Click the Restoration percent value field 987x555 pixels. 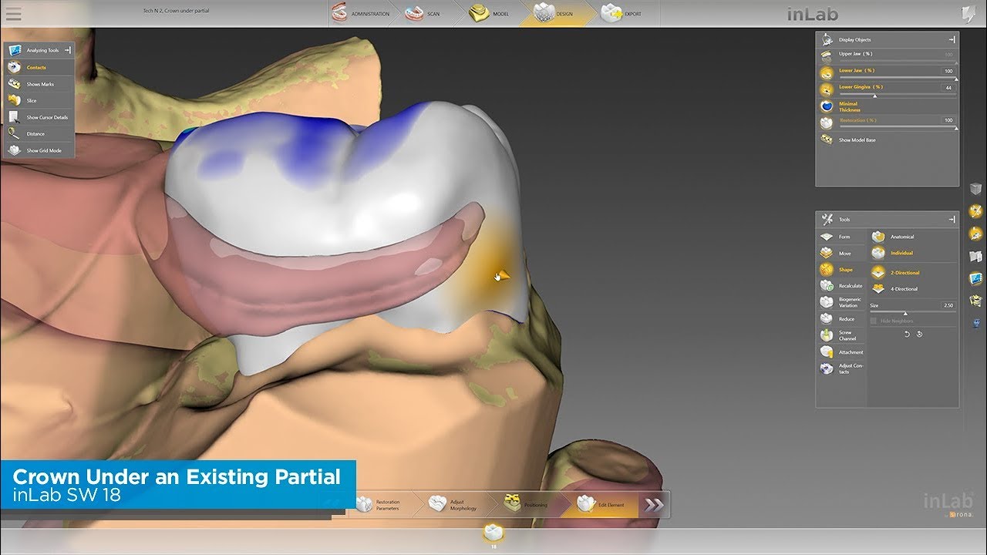(948, 120)
